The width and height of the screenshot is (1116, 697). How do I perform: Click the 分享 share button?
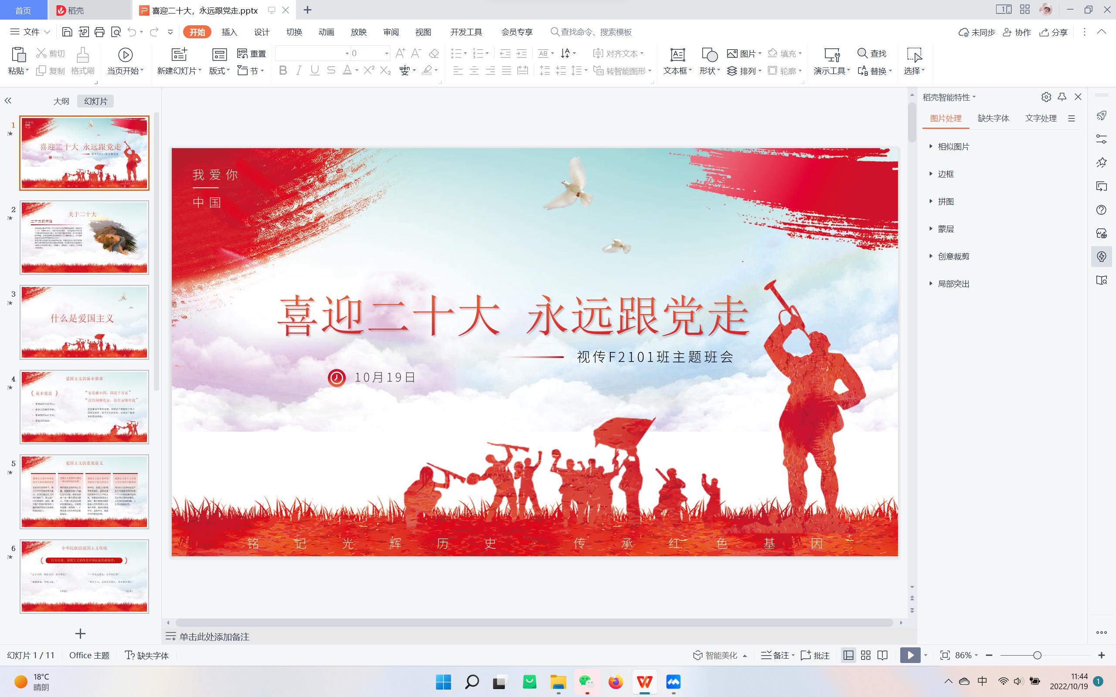click(x=1054, y=32)
